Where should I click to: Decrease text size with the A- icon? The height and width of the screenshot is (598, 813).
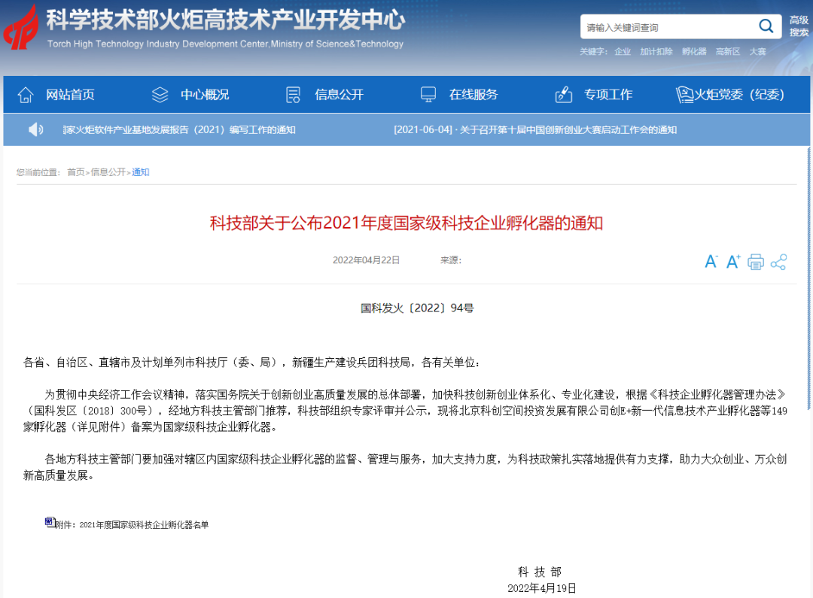711,261
